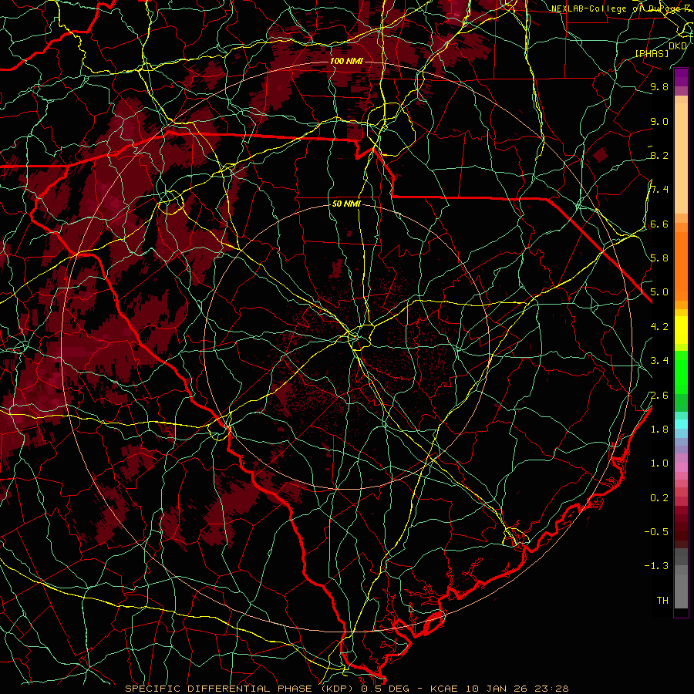Click the 7.4 legend value
The width and height of the screenshot is (694, 694).
click(x=659, y=190)
